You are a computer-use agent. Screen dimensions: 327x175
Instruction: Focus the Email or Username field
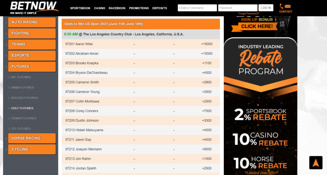tap(197, 8)
